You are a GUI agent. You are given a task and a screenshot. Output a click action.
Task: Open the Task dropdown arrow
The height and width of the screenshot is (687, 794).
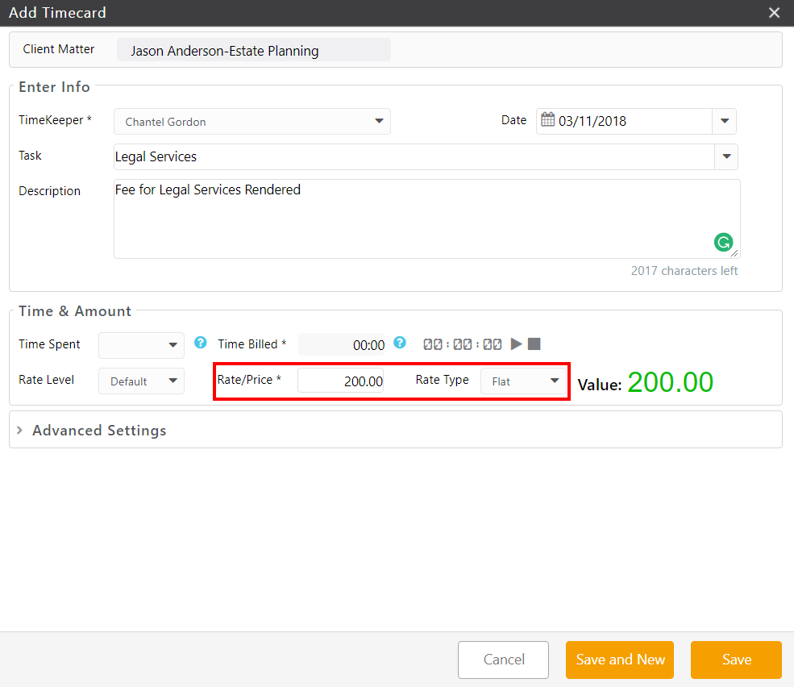(726, 156)
